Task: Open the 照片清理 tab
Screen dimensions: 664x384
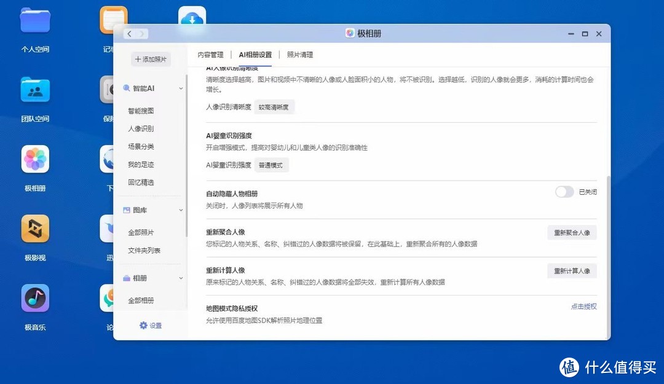Action: point(299,54)
